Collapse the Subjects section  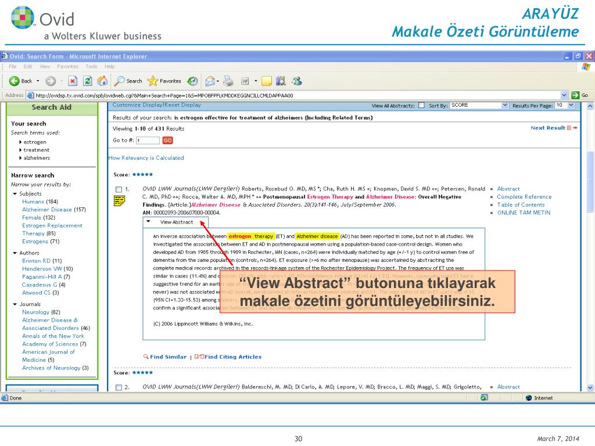coord(15,194)
